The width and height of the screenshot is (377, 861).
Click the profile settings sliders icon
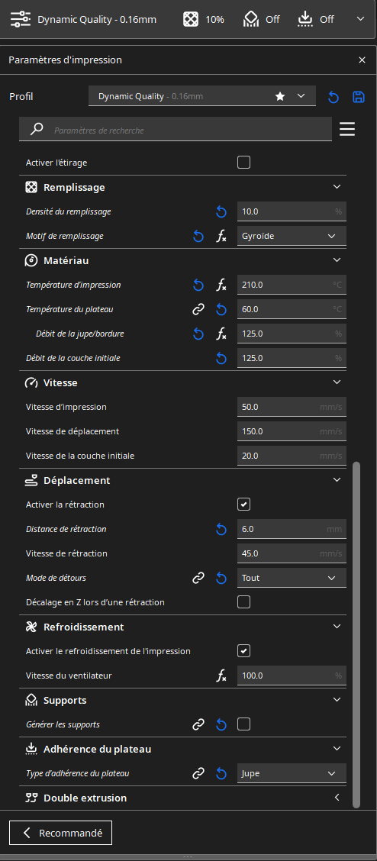pos(21,19)
